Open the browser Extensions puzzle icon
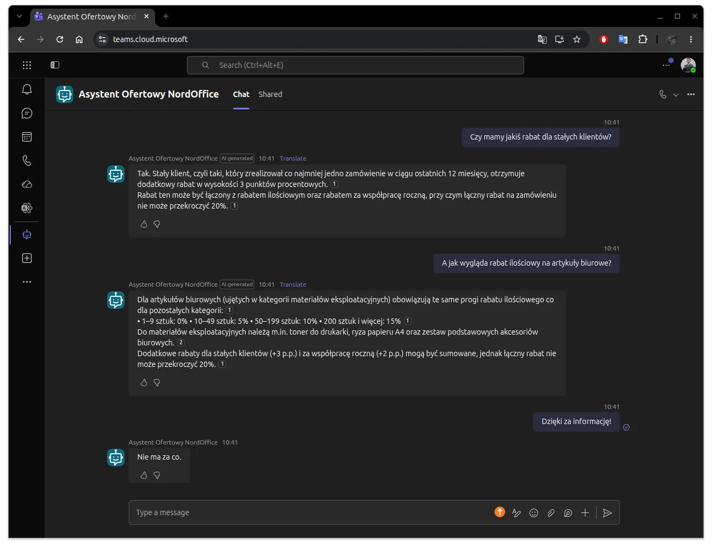Image resolution: width=712 pixels, height=555 pixels. 643,39
